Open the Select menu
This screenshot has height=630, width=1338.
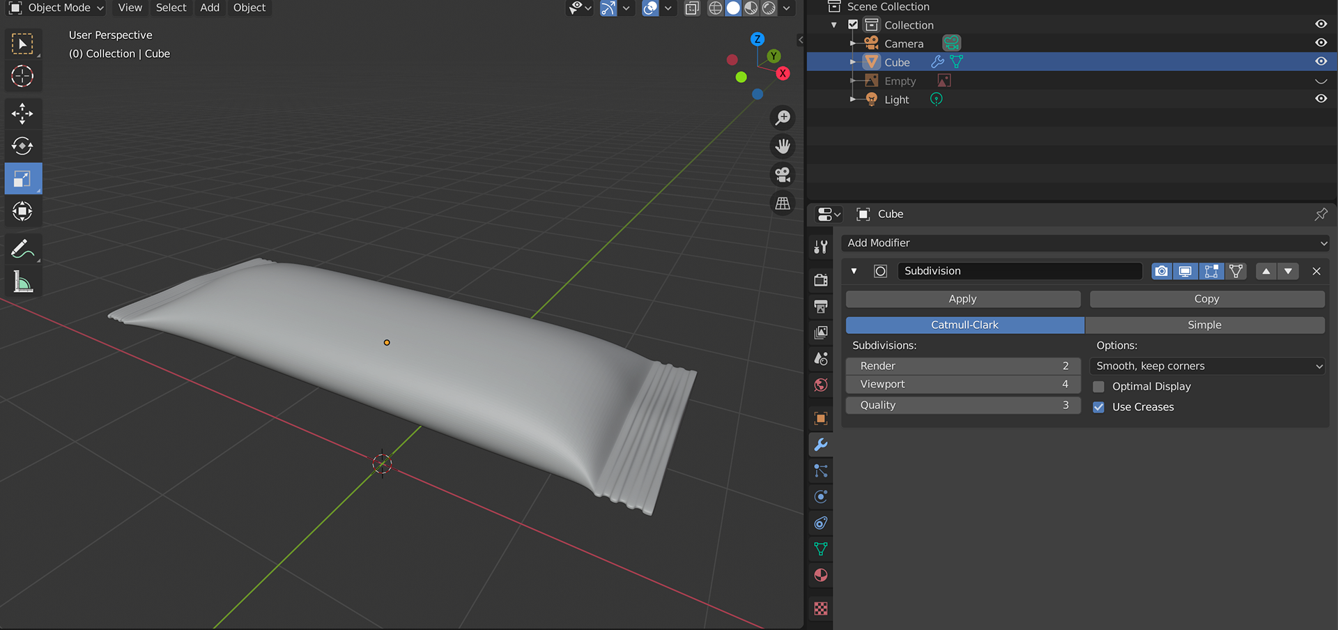(171, 8)
